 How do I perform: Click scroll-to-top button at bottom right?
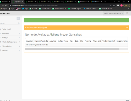(128, 100)
